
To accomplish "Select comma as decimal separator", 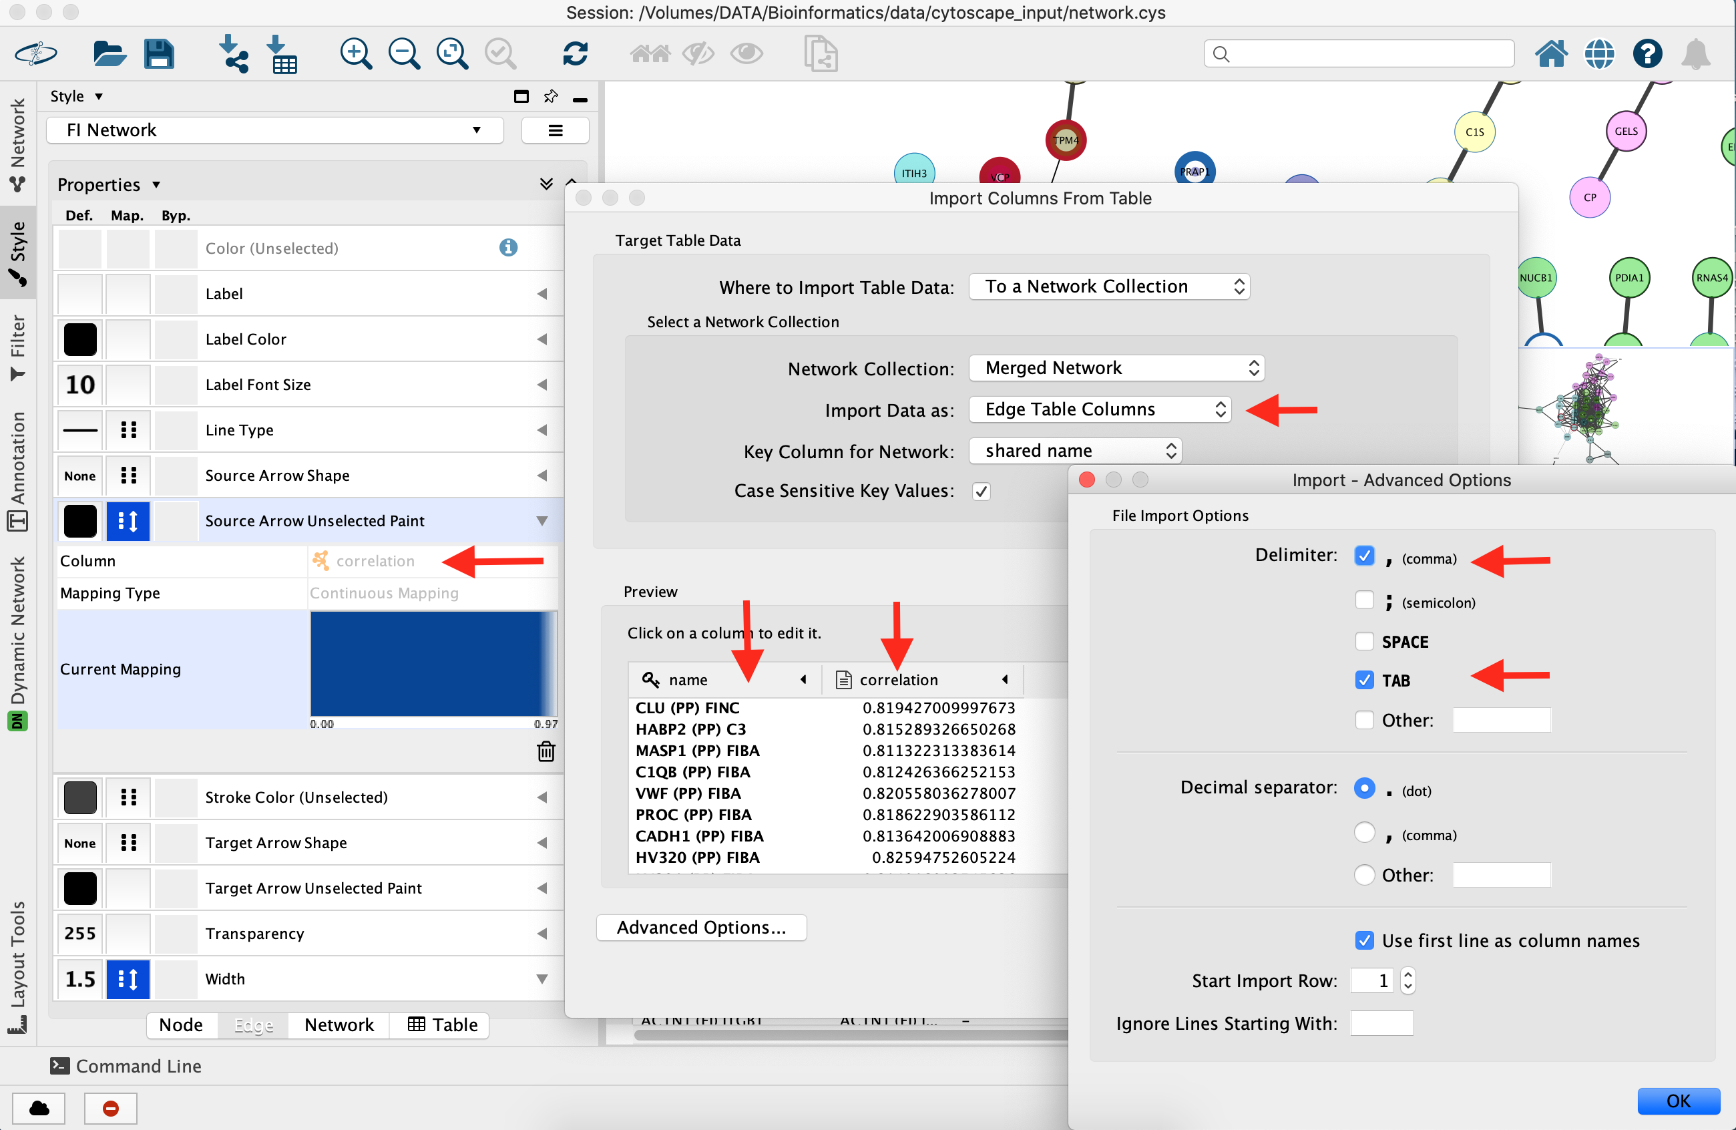I will click(1364, 832).
